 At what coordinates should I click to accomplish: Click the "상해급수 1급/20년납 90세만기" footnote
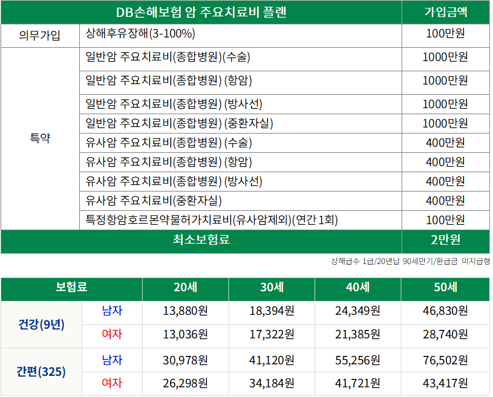410,261
